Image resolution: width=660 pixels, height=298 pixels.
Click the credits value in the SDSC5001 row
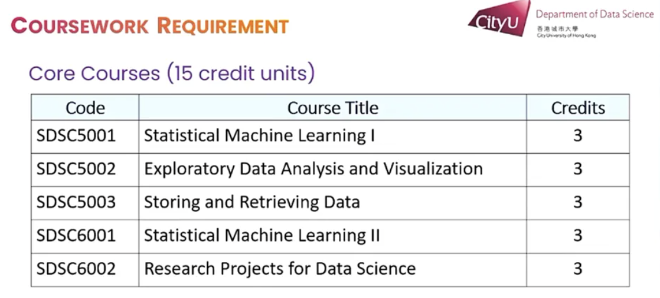pyautogui.click(x=577, y=135)
